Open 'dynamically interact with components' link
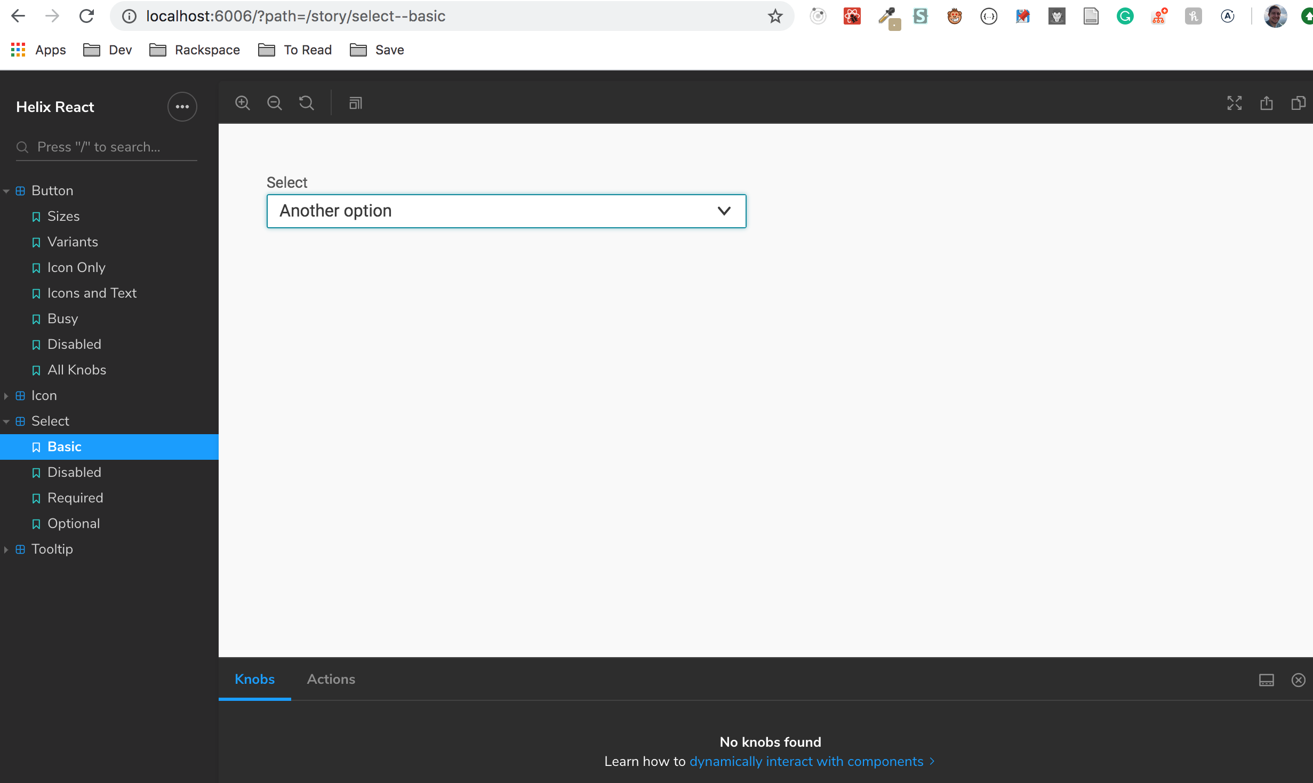The image size is (1313, 783). click(x=806, y=761)
